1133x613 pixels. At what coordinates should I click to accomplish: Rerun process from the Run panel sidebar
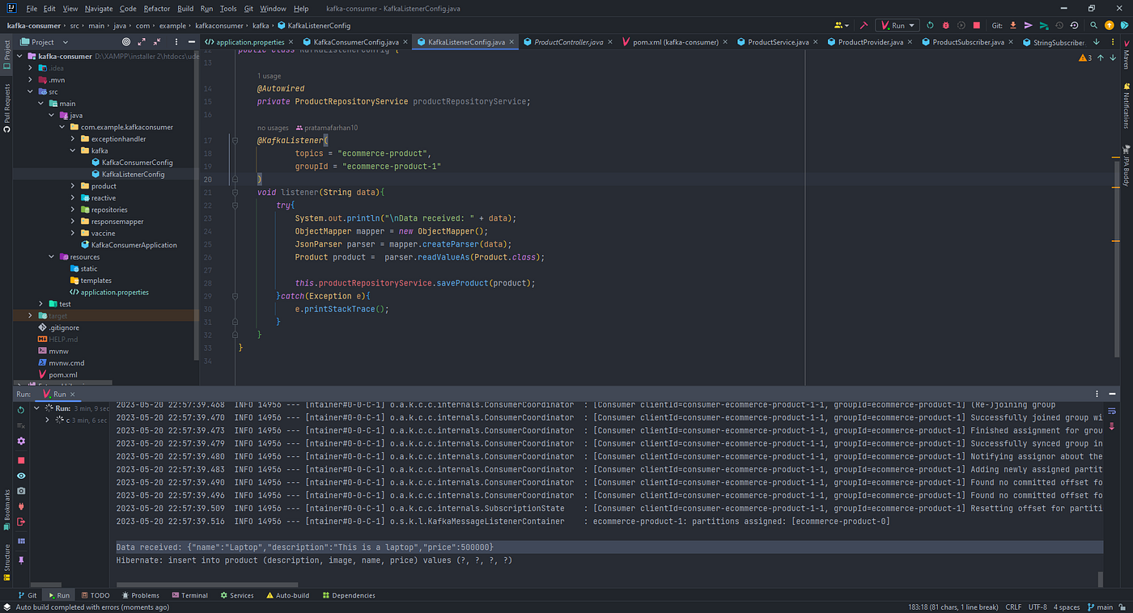21,410
